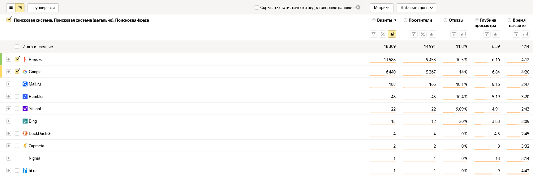This screenshot has height=176, width=533.
Task: Open filter icon under Визиты column
Action: (374, 34)
